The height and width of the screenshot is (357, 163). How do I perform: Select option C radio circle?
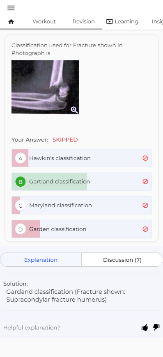(21, 205)
